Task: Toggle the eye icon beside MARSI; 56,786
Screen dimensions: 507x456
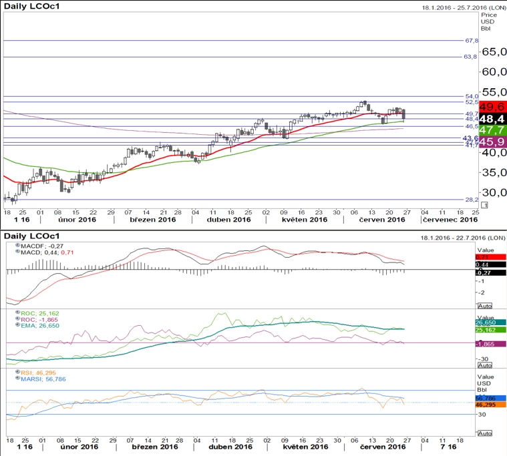Action: pos(18,378)
